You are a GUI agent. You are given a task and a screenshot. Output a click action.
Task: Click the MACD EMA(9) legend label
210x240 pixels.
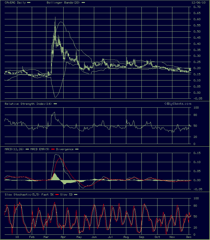point(40,149)
